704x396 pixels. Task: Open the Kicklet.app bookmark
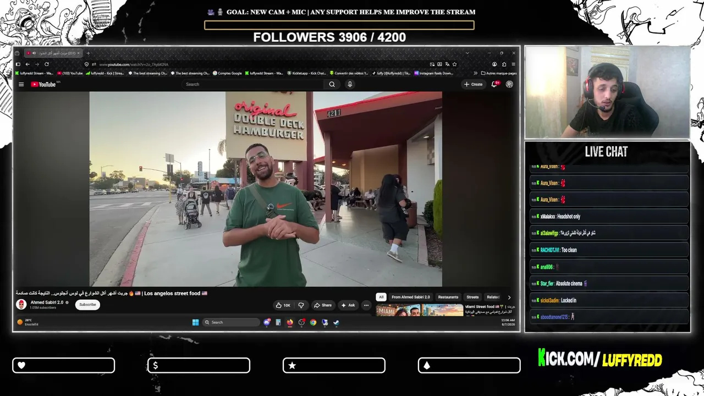click(307, 73)
